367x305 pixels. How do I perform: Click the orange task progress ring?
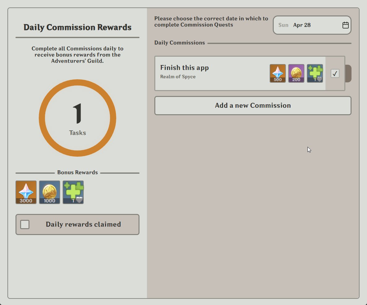coord(77,118)
